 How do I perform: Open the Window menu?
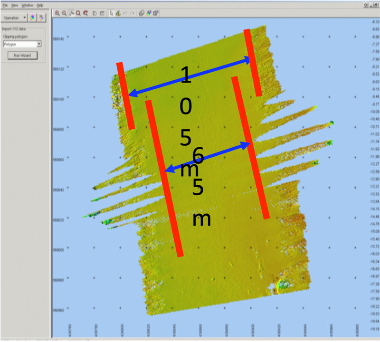tap(27, 4)
